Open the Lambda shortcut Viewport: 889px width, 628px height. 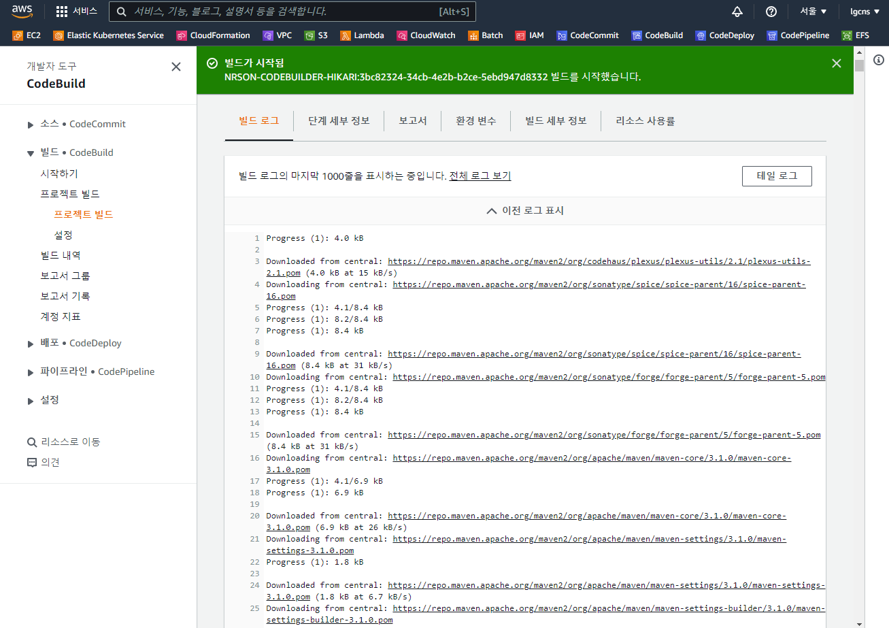pos(362,35)
